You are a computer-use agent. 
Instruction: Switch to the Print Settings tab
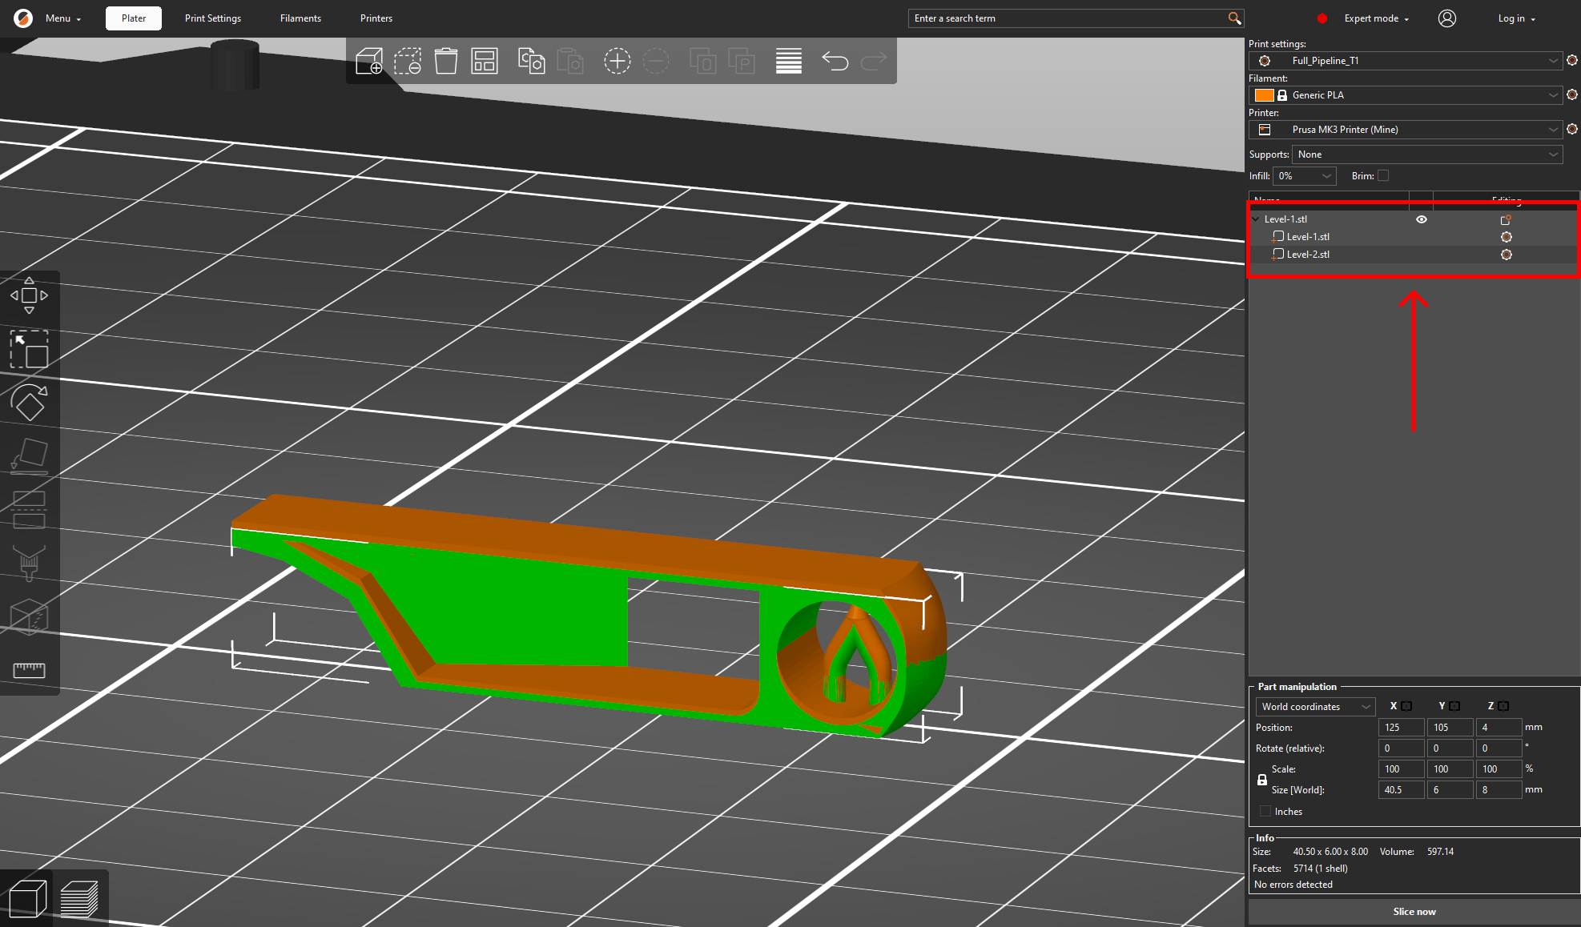pos(212,18)
